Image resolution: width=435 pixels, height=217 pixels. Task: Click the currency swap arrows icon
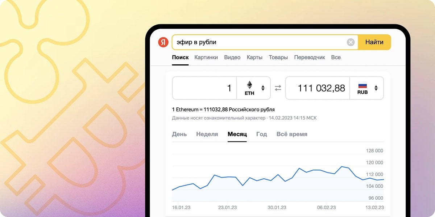[x=278, y=88]
